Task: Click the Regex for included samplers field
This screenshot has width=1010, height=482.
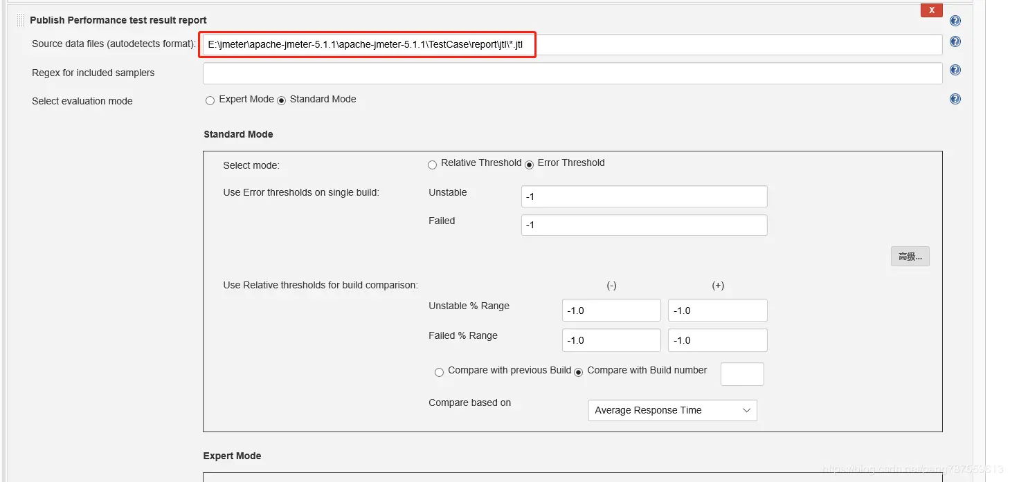Action: (572, 73)
